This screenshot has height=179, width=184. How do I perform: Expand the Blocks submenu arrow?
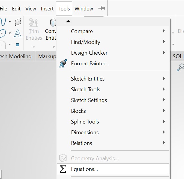click(164, 111)
